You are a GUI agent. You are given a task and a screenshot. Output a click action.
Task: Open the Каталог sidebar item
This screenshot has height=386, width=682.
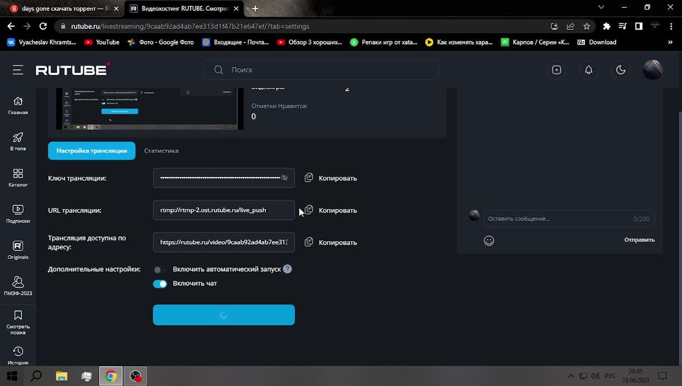pos(18,178)
